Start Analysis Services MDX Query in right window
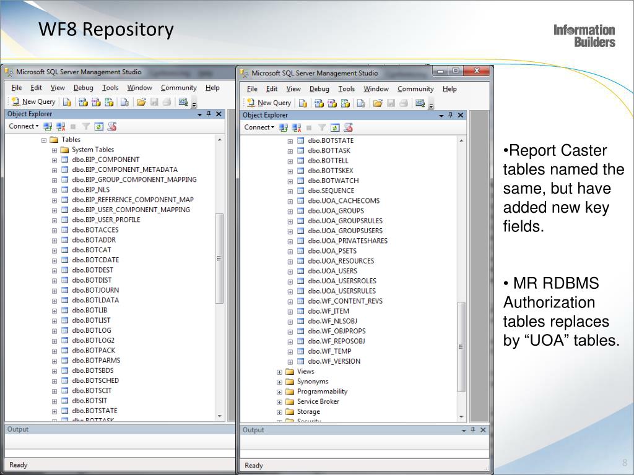The height and width of the screenshot is (475, 634). tap(319, 103)
